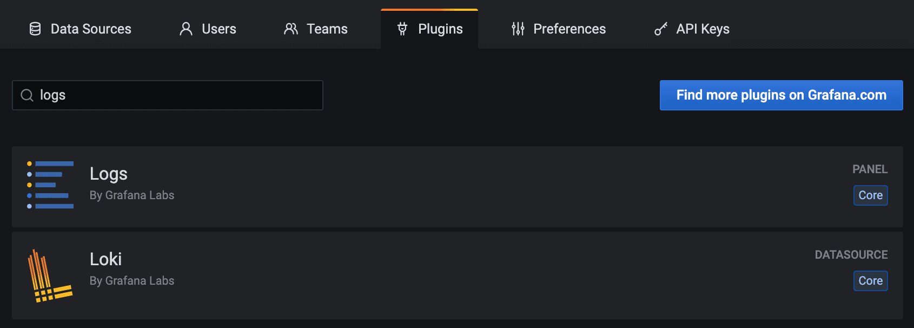The image size is (914, 328).
Task: Open the Data Sources tab
Action: [x=91, y=29]
